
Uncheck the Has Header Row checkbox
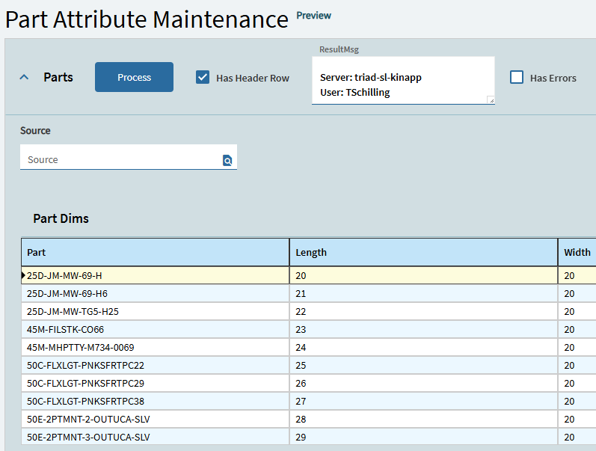[x=203, y=77]
